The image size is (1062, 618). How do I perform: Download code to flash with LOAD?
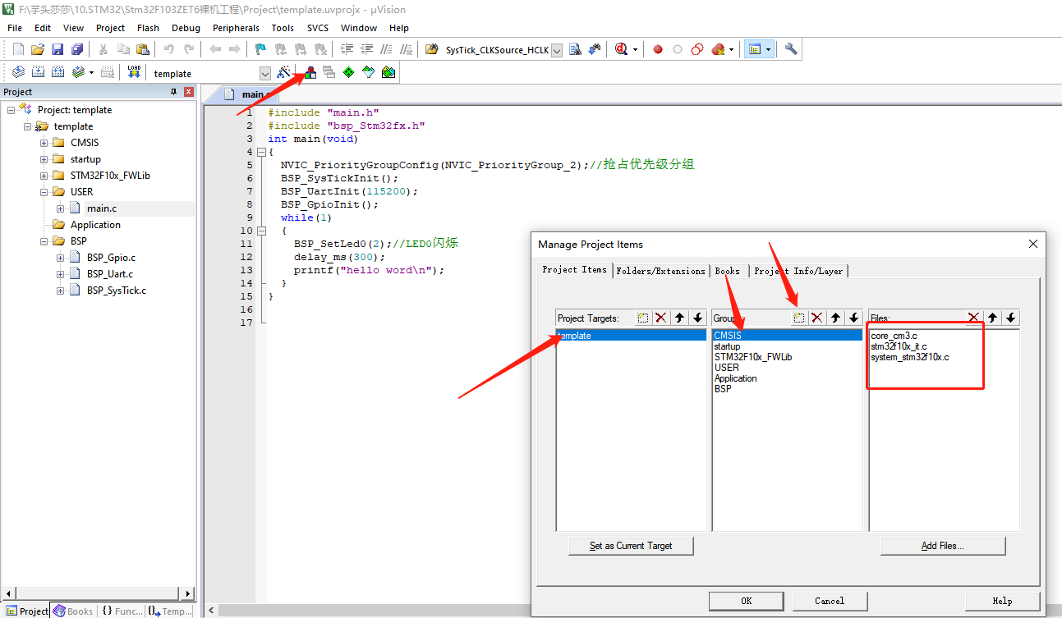[x=134, y=72]
